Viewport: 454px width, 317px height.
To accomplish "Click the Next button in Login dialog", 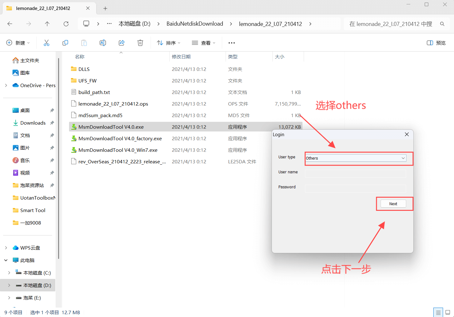I will (x=393, y=204).
